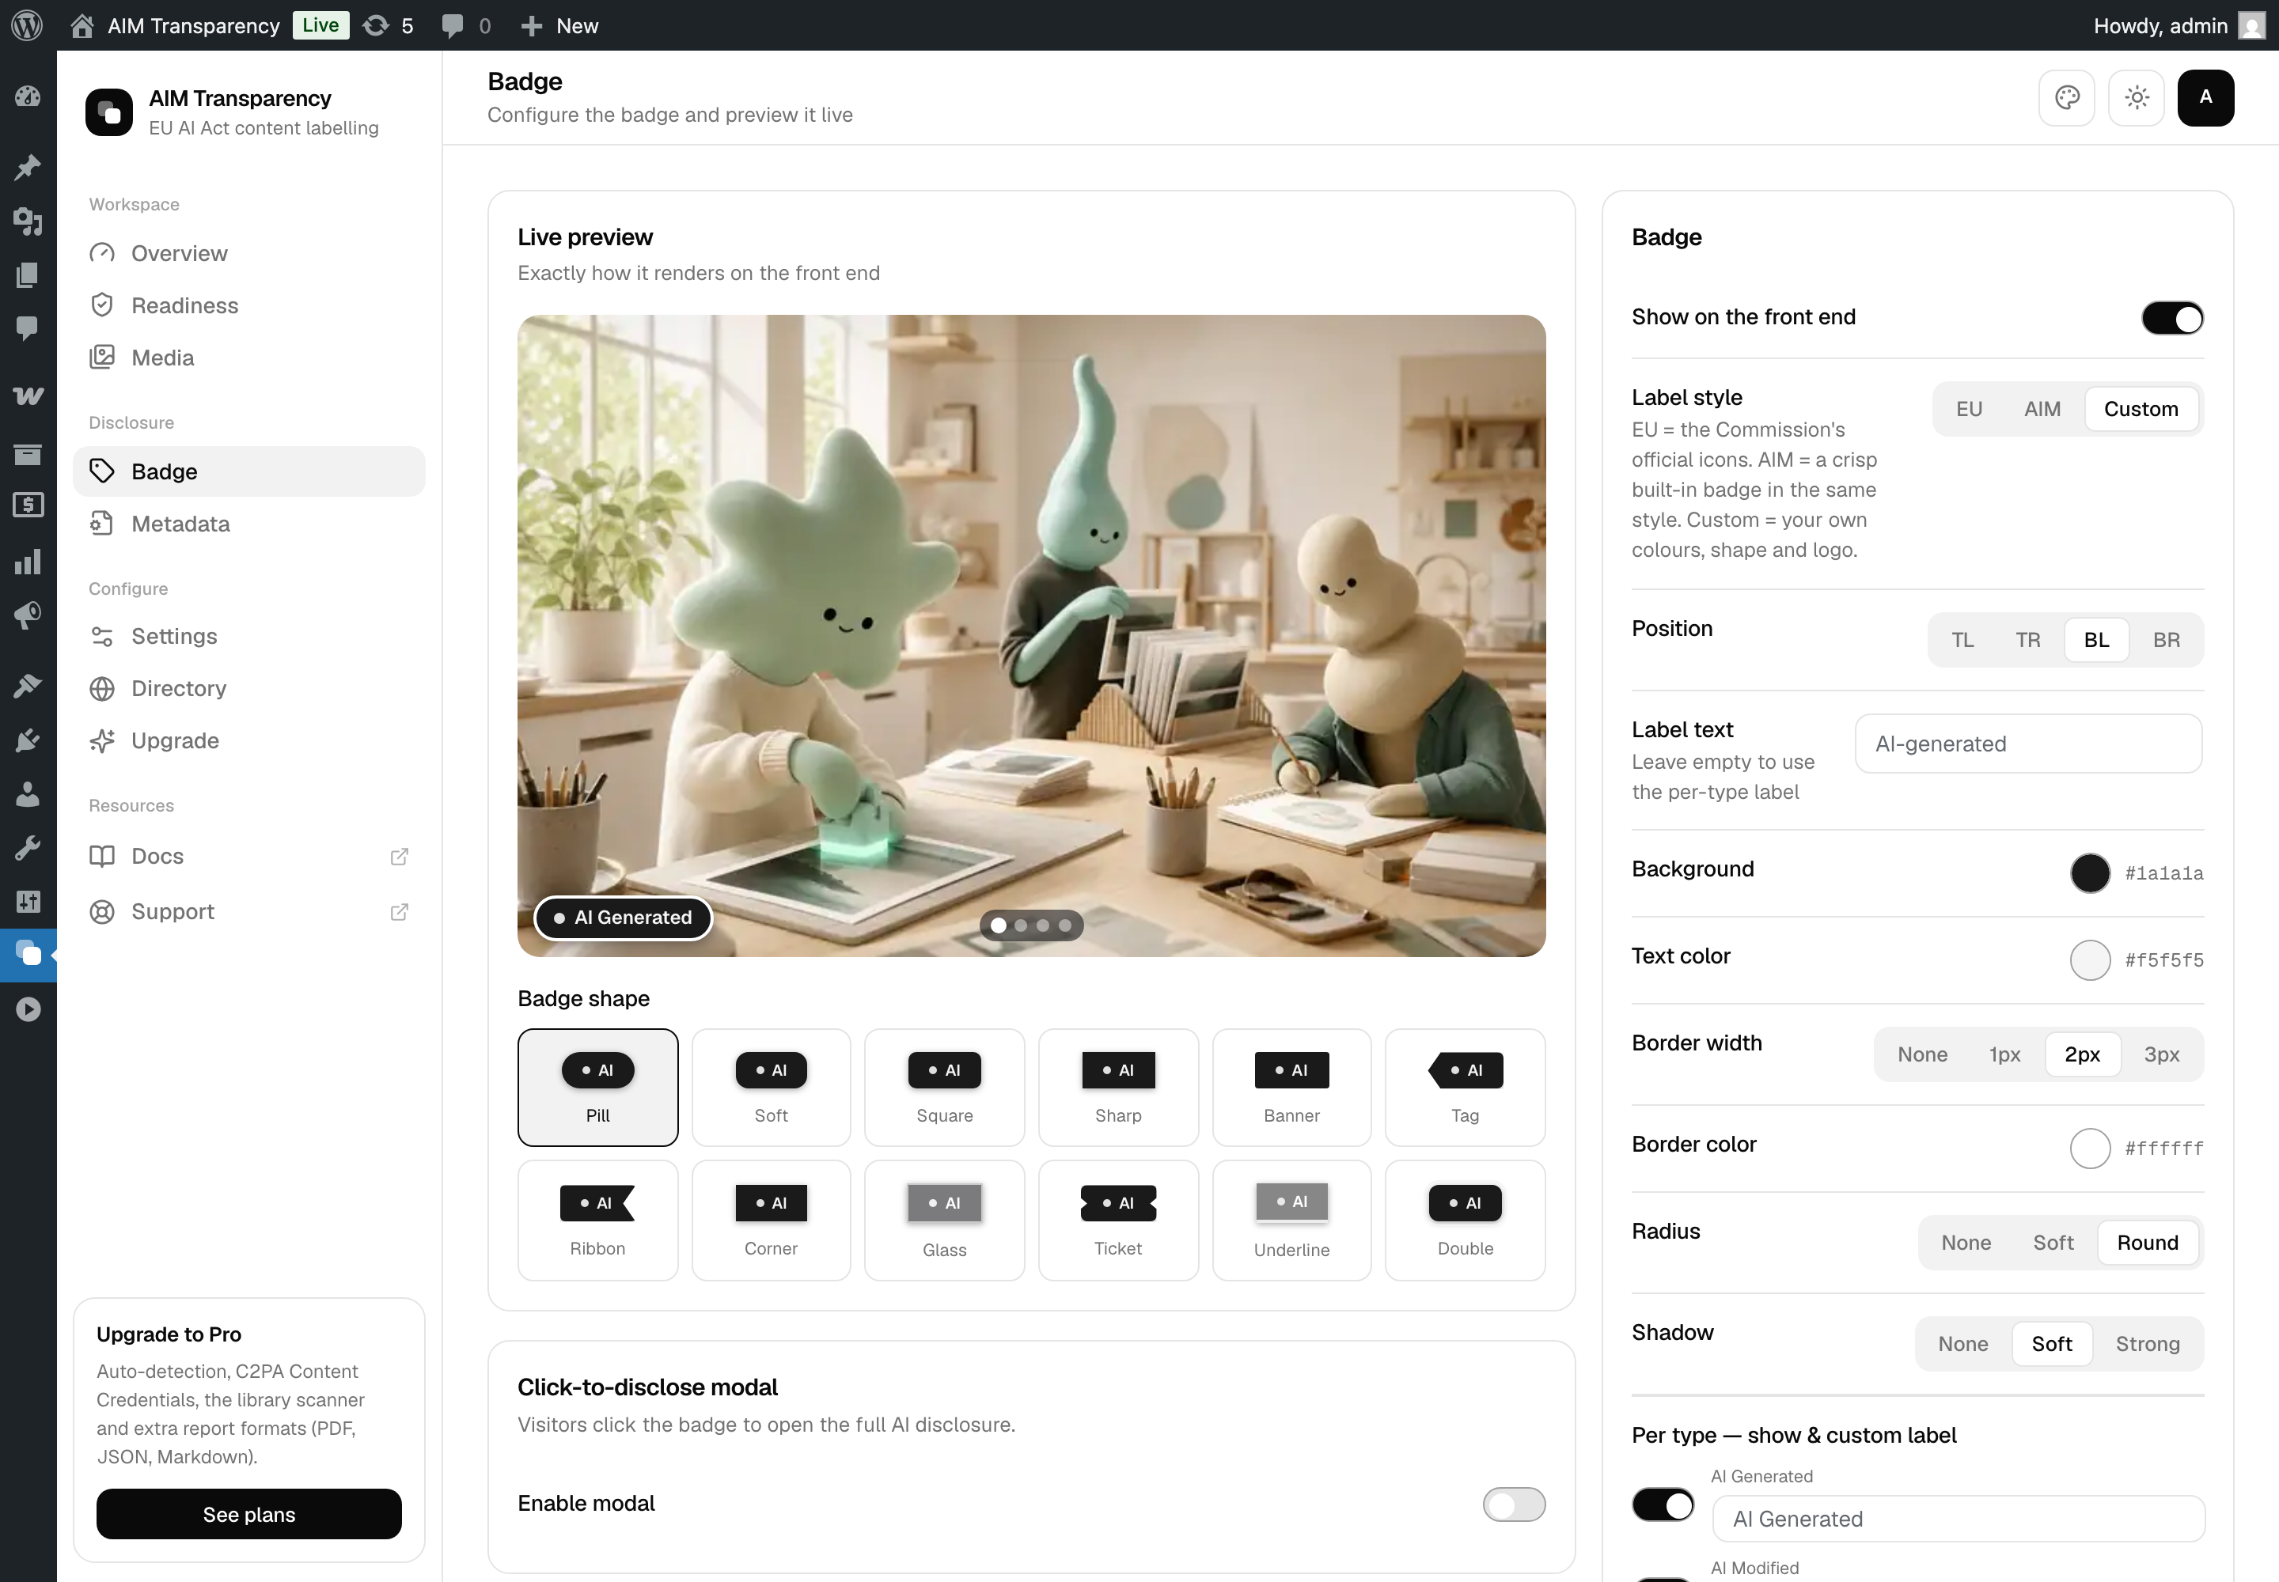
Task: Open the admin avatar A button
Action: click(x=2205, y=97)
